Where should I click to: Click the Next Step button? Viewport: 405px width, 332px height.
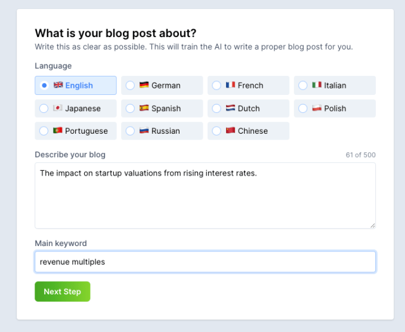click(x=62, y=291)
